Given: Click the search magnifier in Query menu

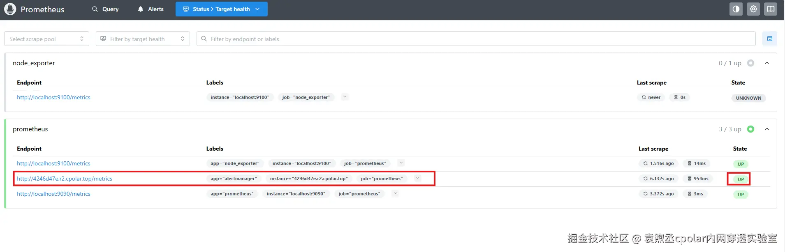Looking at the screenshot, I should (x=95, y=9).
